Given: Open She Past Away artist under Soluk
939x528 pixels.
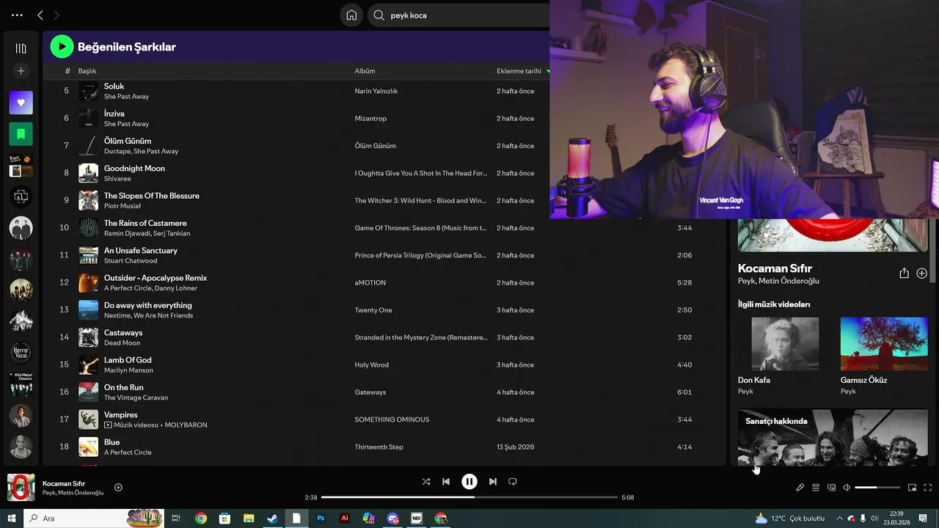Looking at the screenshot, I should (126, 96).
